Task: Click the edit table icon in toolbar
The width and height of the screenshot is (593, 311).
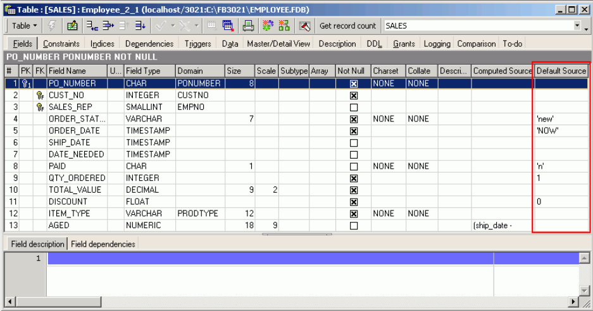Action: click(72, 26)
